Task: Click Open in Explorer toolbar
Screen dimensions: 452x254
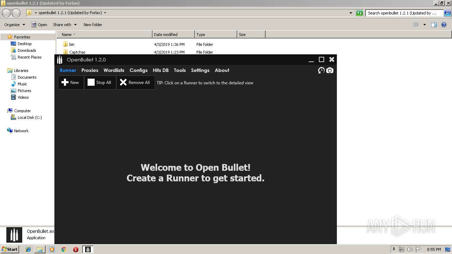Action: [x=39, y=25]
